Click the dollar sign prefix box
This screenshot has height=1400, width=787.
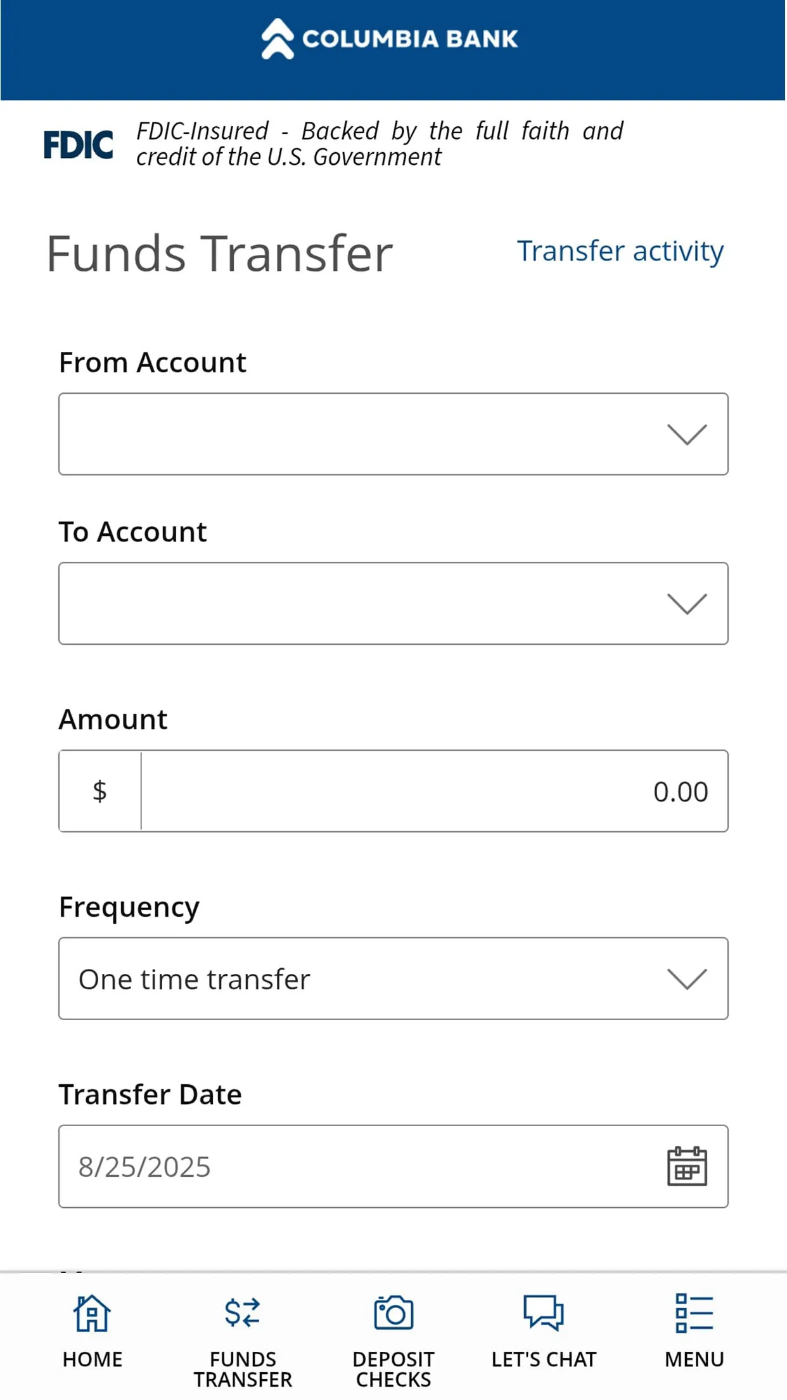[99, 791]
